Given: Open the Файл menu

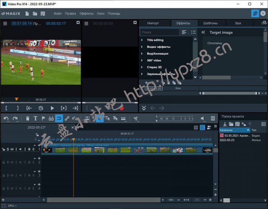Looking at the screenshot, I should [57, 13].
